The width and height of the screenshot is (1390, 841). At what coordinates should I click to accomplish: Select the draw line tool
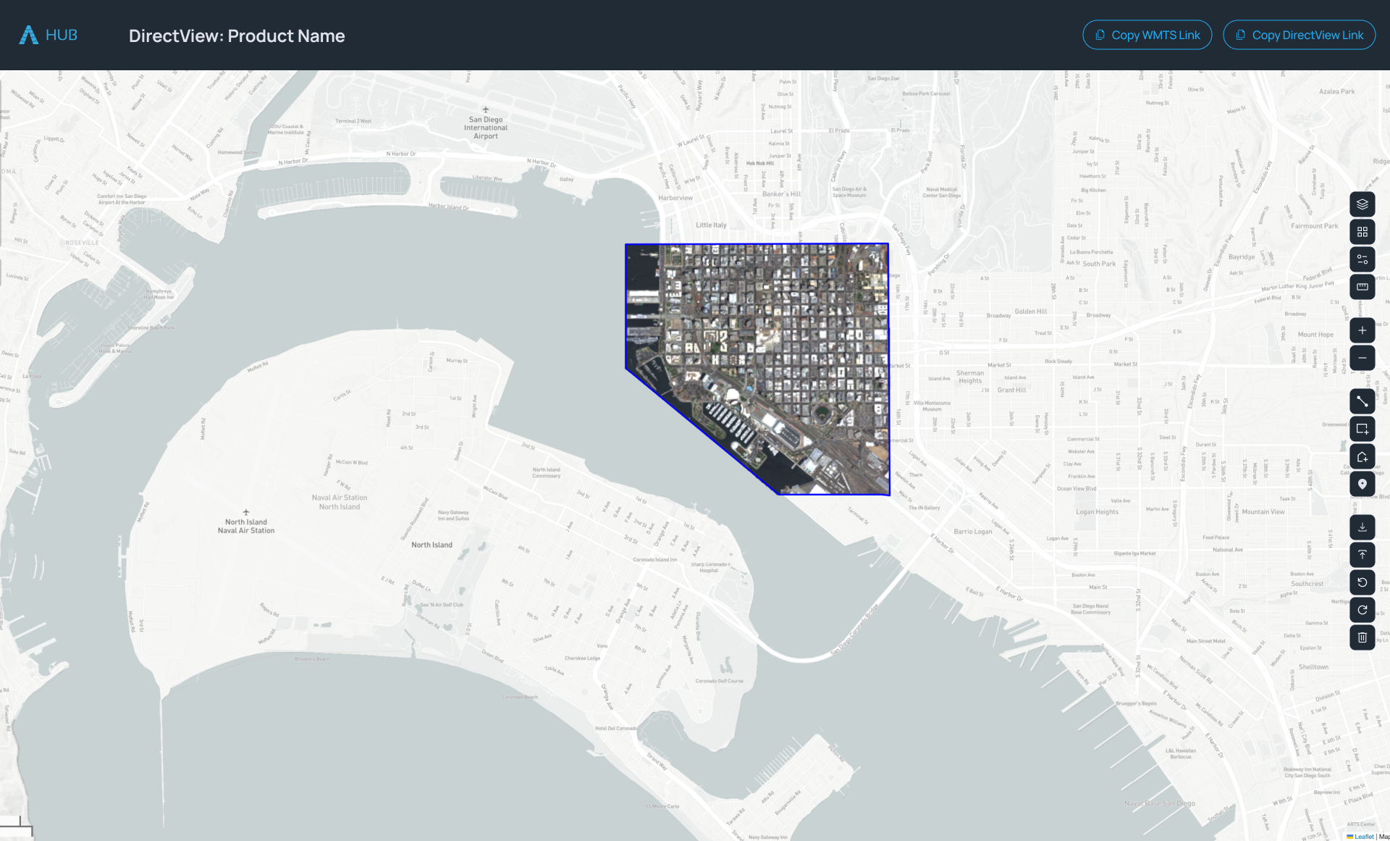(x=1362, y=401)
